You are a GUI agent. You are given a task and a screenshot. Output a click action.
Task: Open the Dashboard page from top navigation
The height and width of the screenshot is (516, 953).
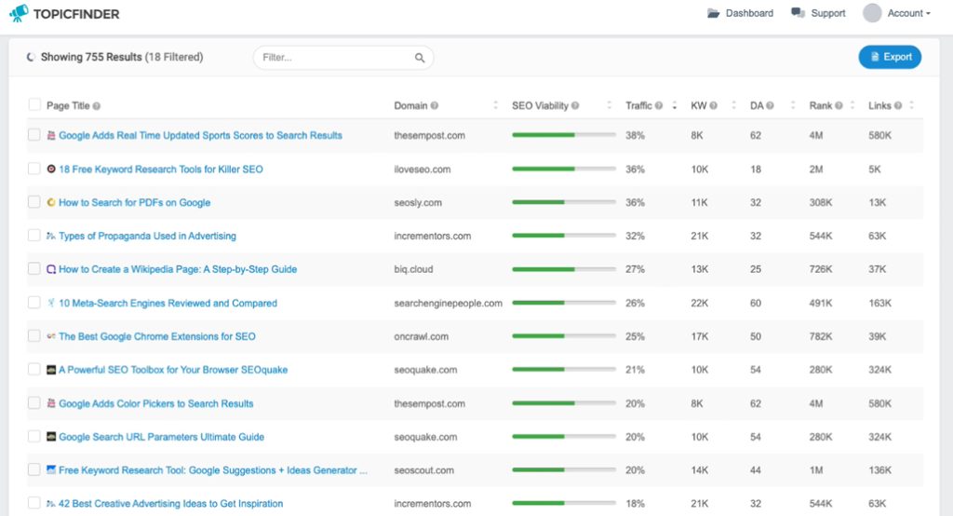coord(740,13)
